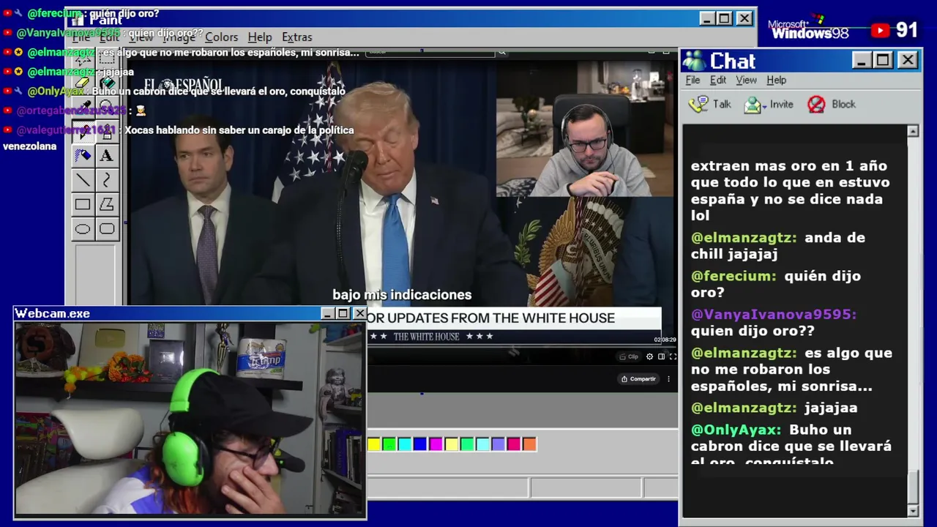Click the Talk icon in Chat toolbar
937x527 pixels.
[x=698, y=104]
